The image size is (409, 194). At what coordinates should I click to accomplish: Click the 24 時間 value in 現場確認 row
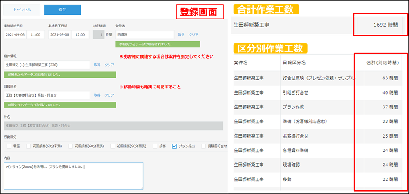coord(390,165)
